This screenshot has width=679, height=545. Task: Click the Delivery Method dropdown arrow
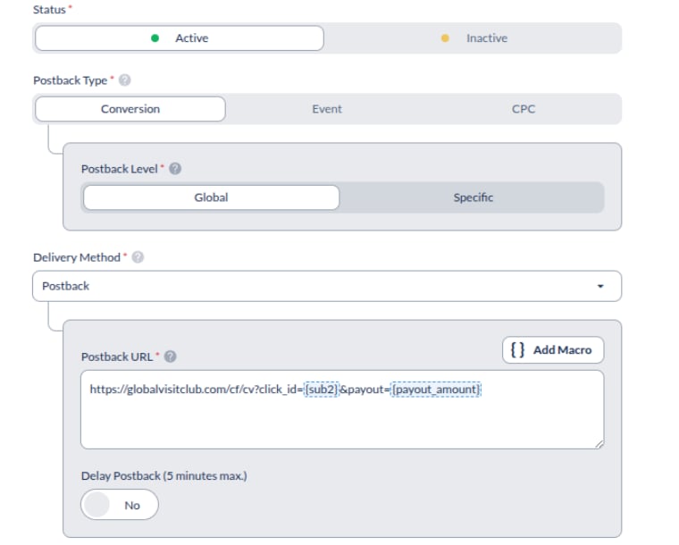tap(600, 286)
